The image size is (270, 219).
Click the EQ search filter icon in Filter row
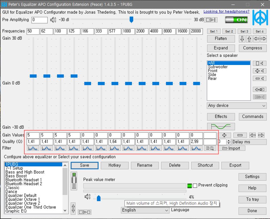pos(210,148)
